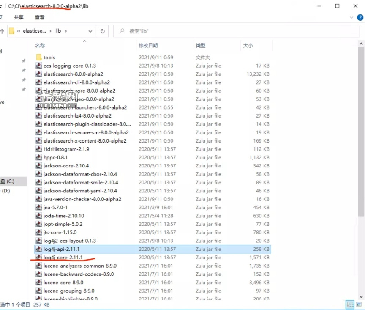This screenshot has height=310, width=365.
Task: Select (D:) drive in navigation pane
Action: click(x=6, y=191)
